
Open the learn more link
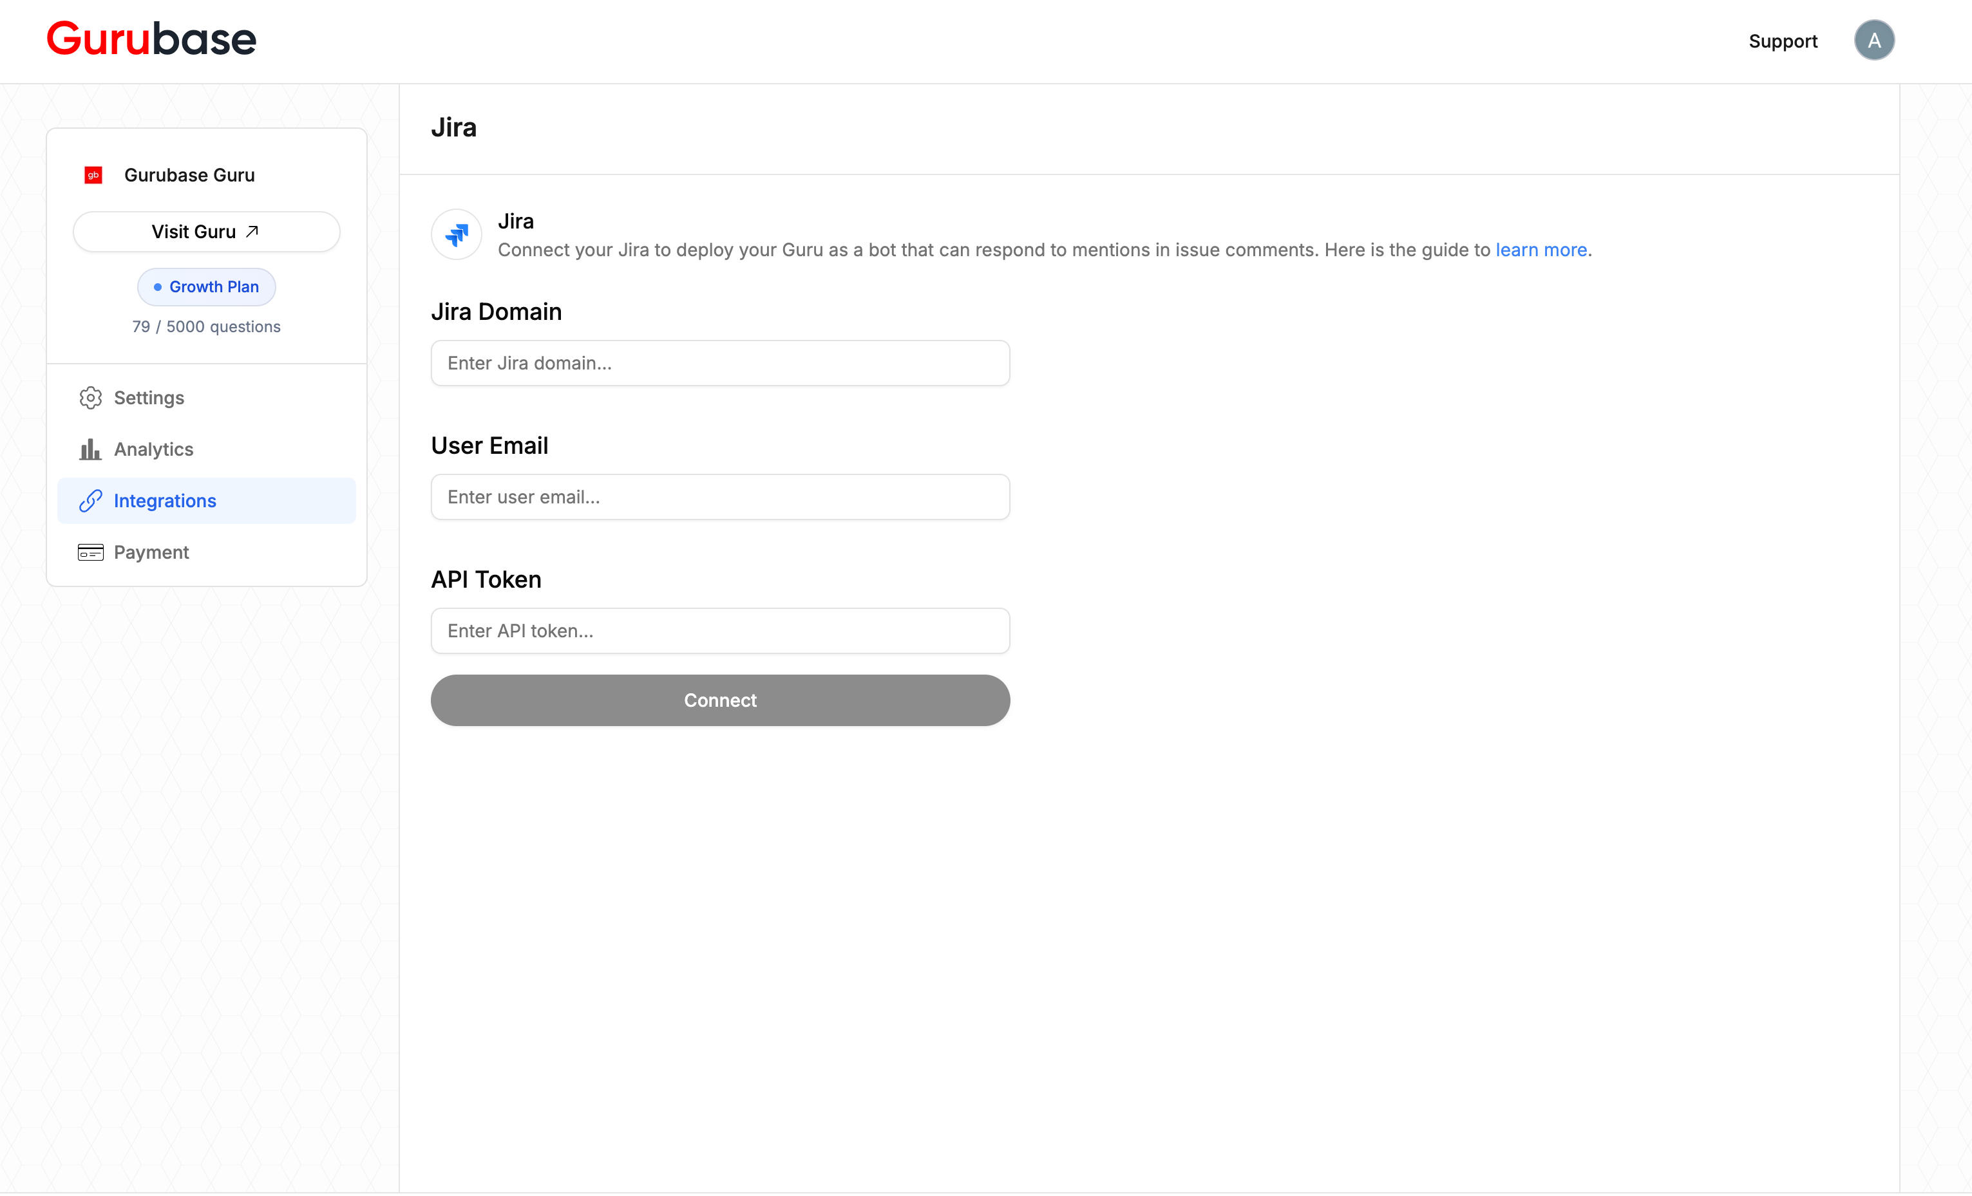[1541, 250]
